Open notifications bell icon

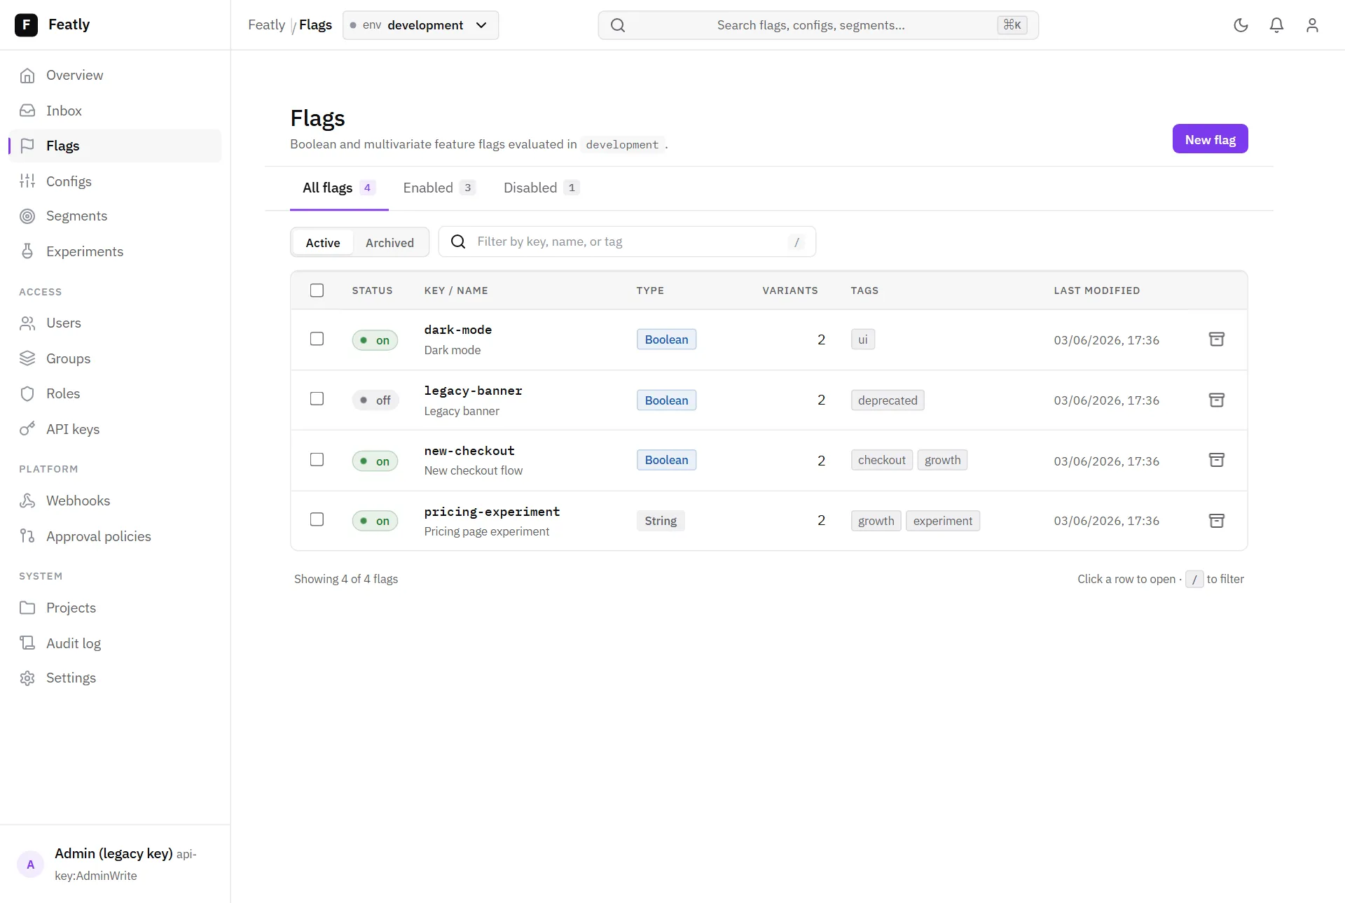1276,25
